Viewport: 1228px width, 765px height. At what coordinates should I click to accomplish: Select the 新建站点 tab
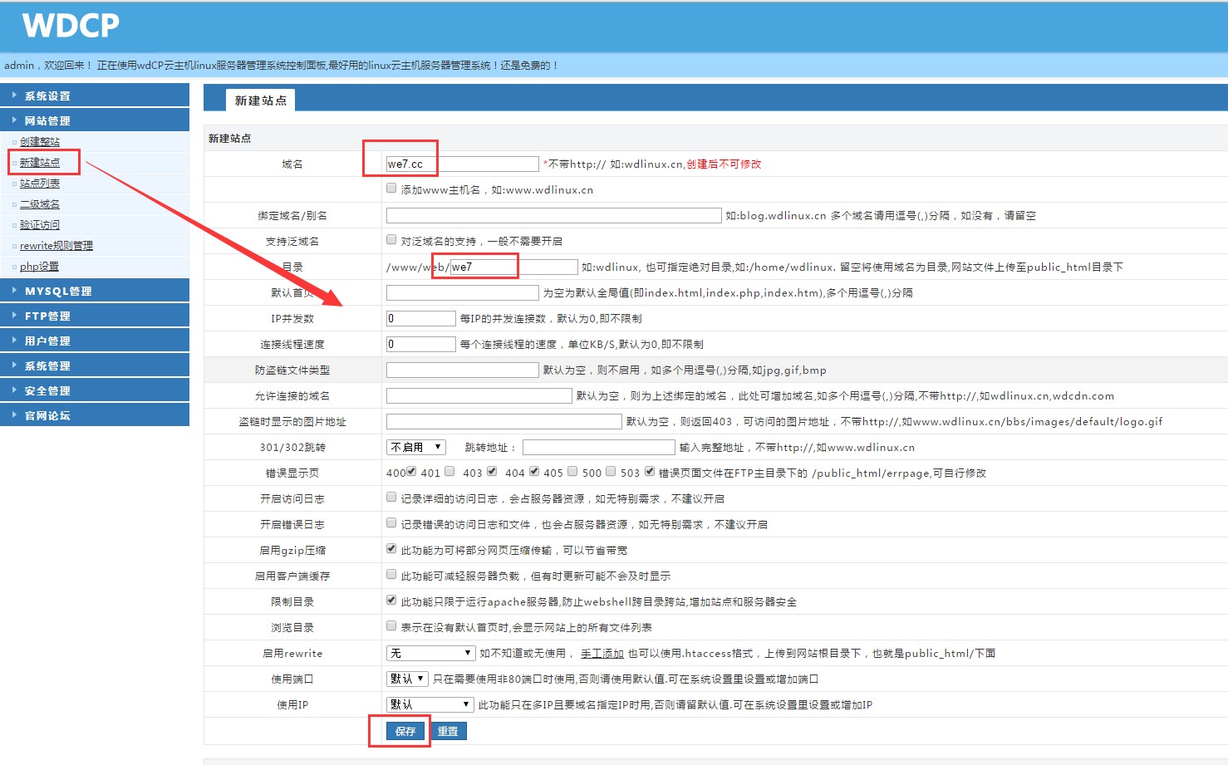(x=260, y=101)
